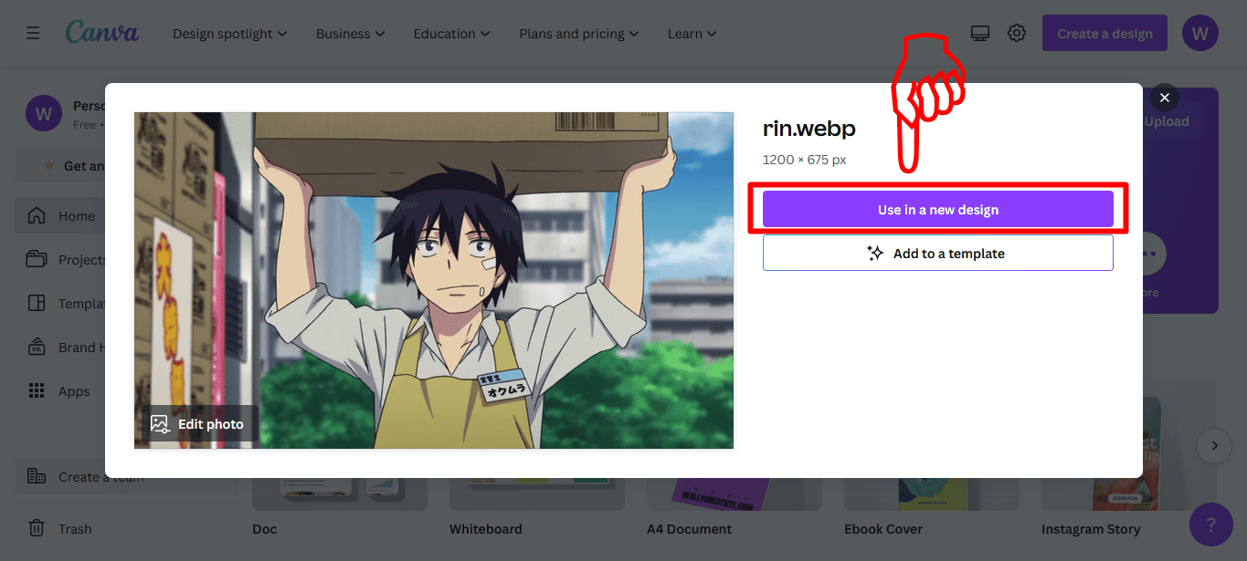Click the Create a team icon
Screen dimensions: 1247x561
37,476
